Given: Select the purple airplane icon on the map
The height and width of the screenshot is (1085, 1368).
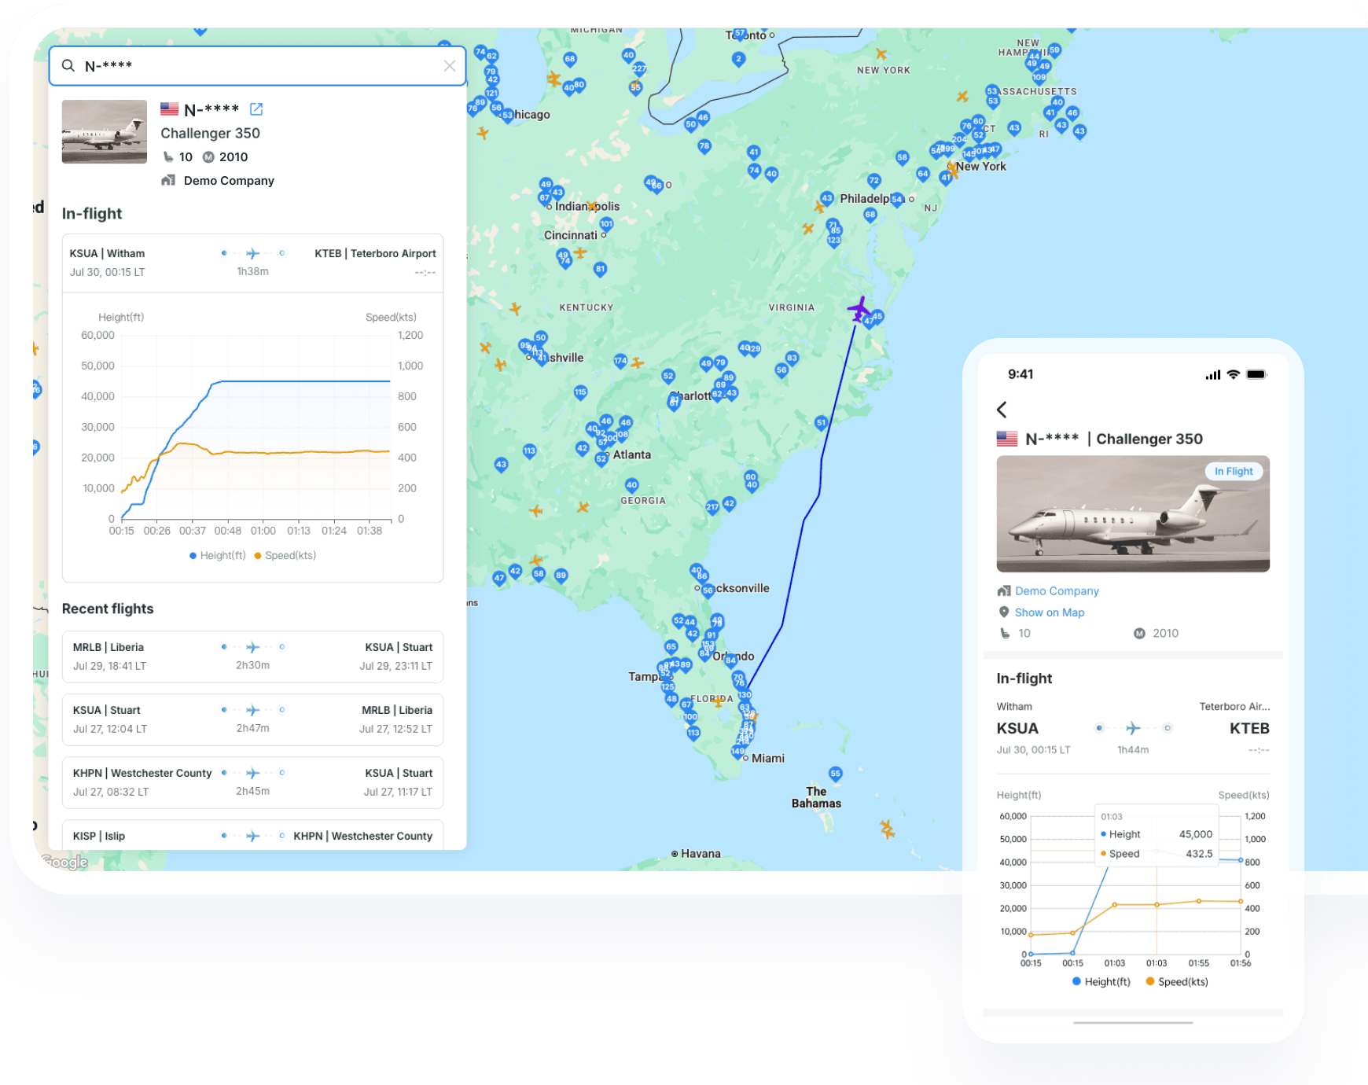Looking at the screenshot, I should pyautogui.click(x=857, y=310).
